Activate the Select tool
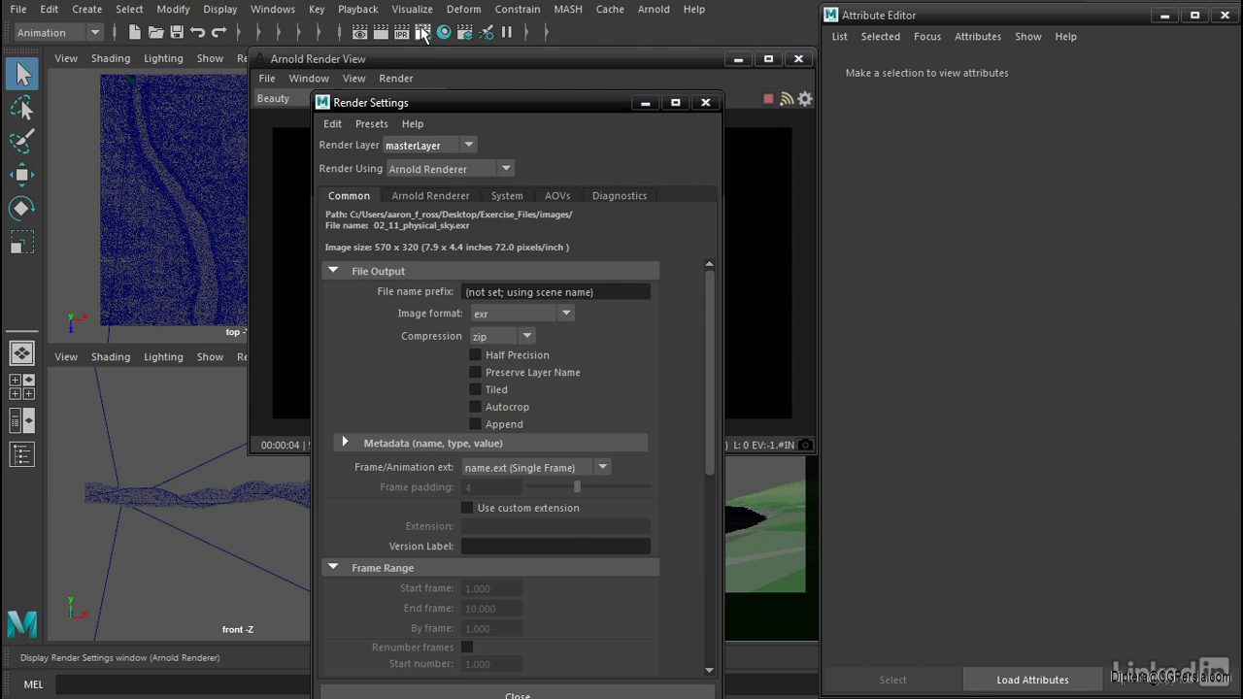This screenshot has width=1243, height=699. pos(22,74)
